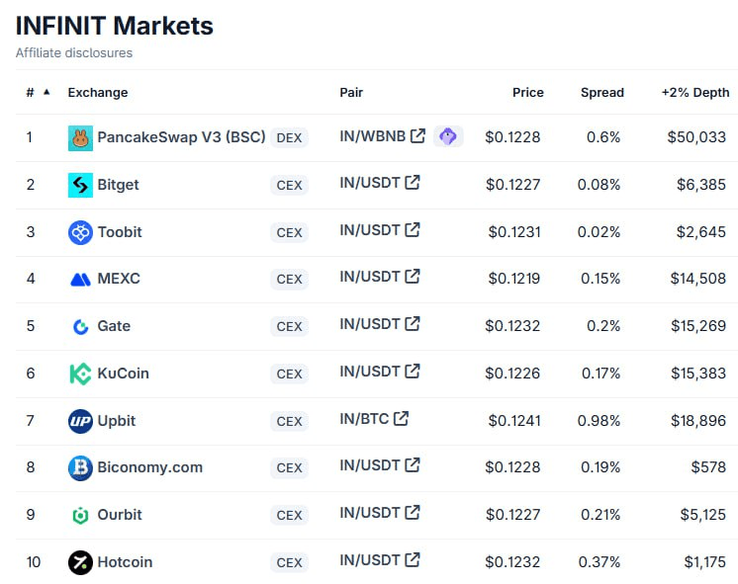Click the MEXC exchange logo
Image resolution: width=738 pixels, height=584 pixels.
coord(80,280)
